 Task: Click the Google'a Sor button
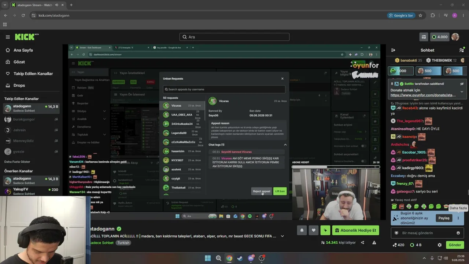[x=401, y=15]
